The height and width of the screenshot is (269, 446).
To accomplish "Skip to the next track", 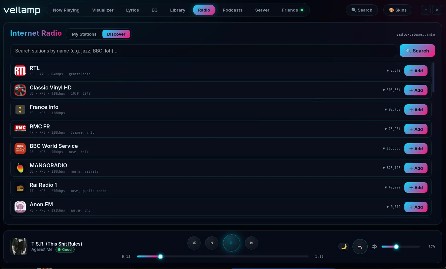I will pyautogui.click(x=251, y=243).
